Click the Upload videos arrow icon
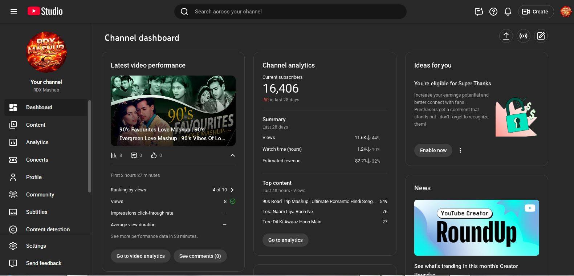Viewport: 574px width, 276px height. pos(506,36)
